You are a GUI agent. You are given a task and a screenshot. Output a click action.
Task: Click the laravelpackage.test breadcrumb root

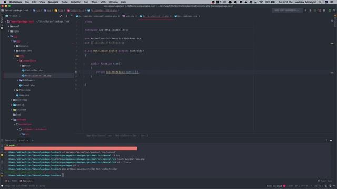click(15, 10)
